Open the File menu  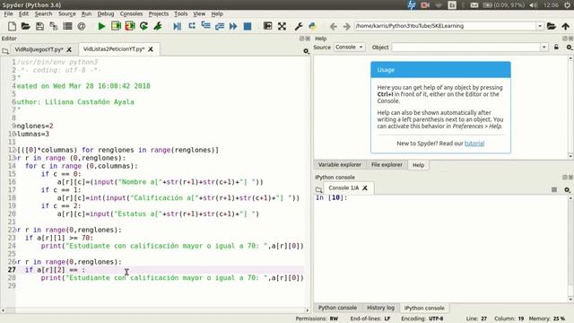click(x=8, y=13)
